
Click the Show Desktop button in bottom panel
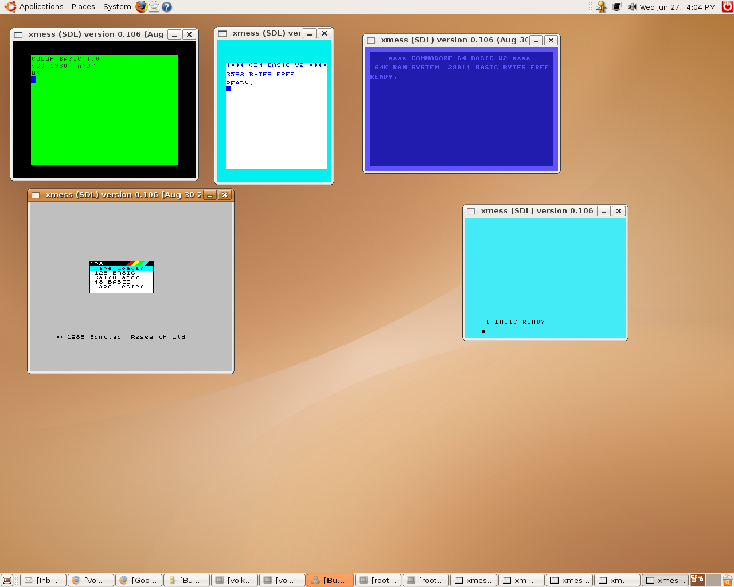pyautogui.click(x=7, y=580)
